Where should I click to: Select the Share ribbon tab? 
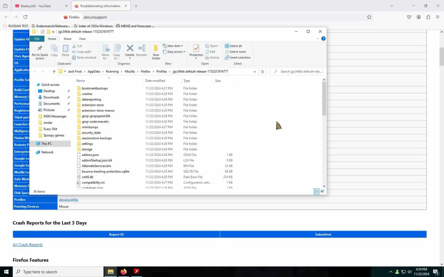pyautogui.click(x=67, y=39)
